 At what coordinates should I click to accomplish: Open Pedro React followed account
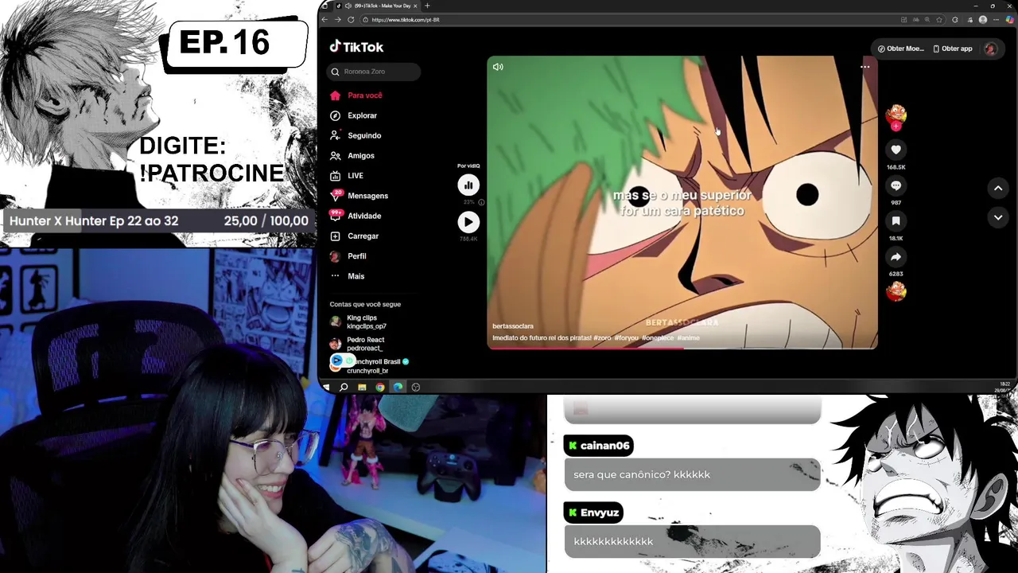[357, 344]
